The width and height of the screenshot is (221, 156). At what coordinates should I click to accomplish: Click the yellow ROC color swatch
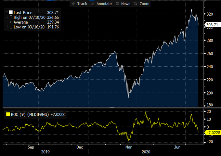8,114
